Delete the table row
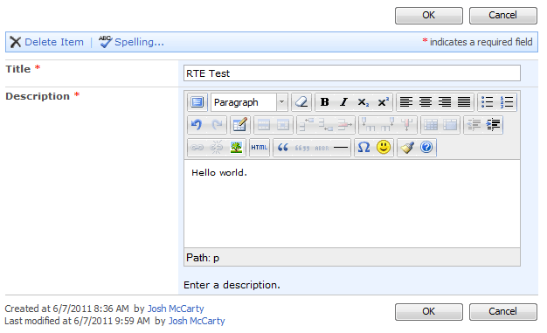 [x=345, y=125]
